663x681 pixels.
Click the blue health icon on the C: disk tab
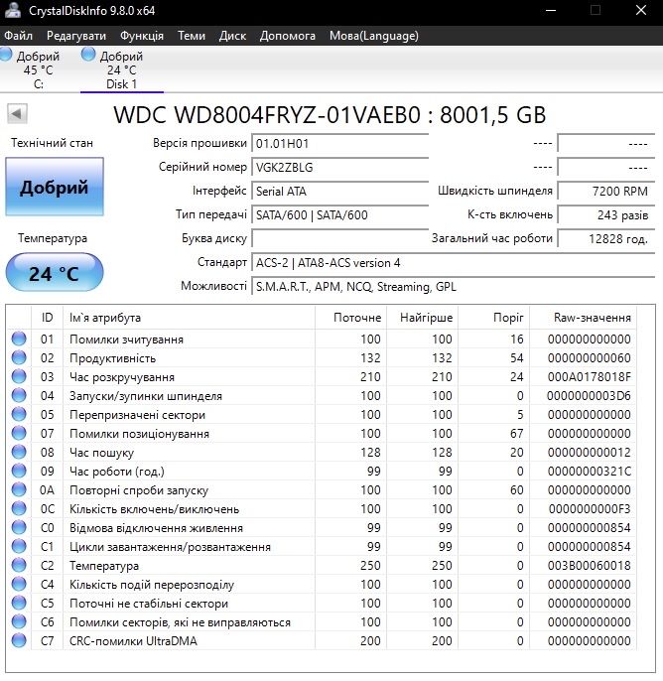point(6,54)
